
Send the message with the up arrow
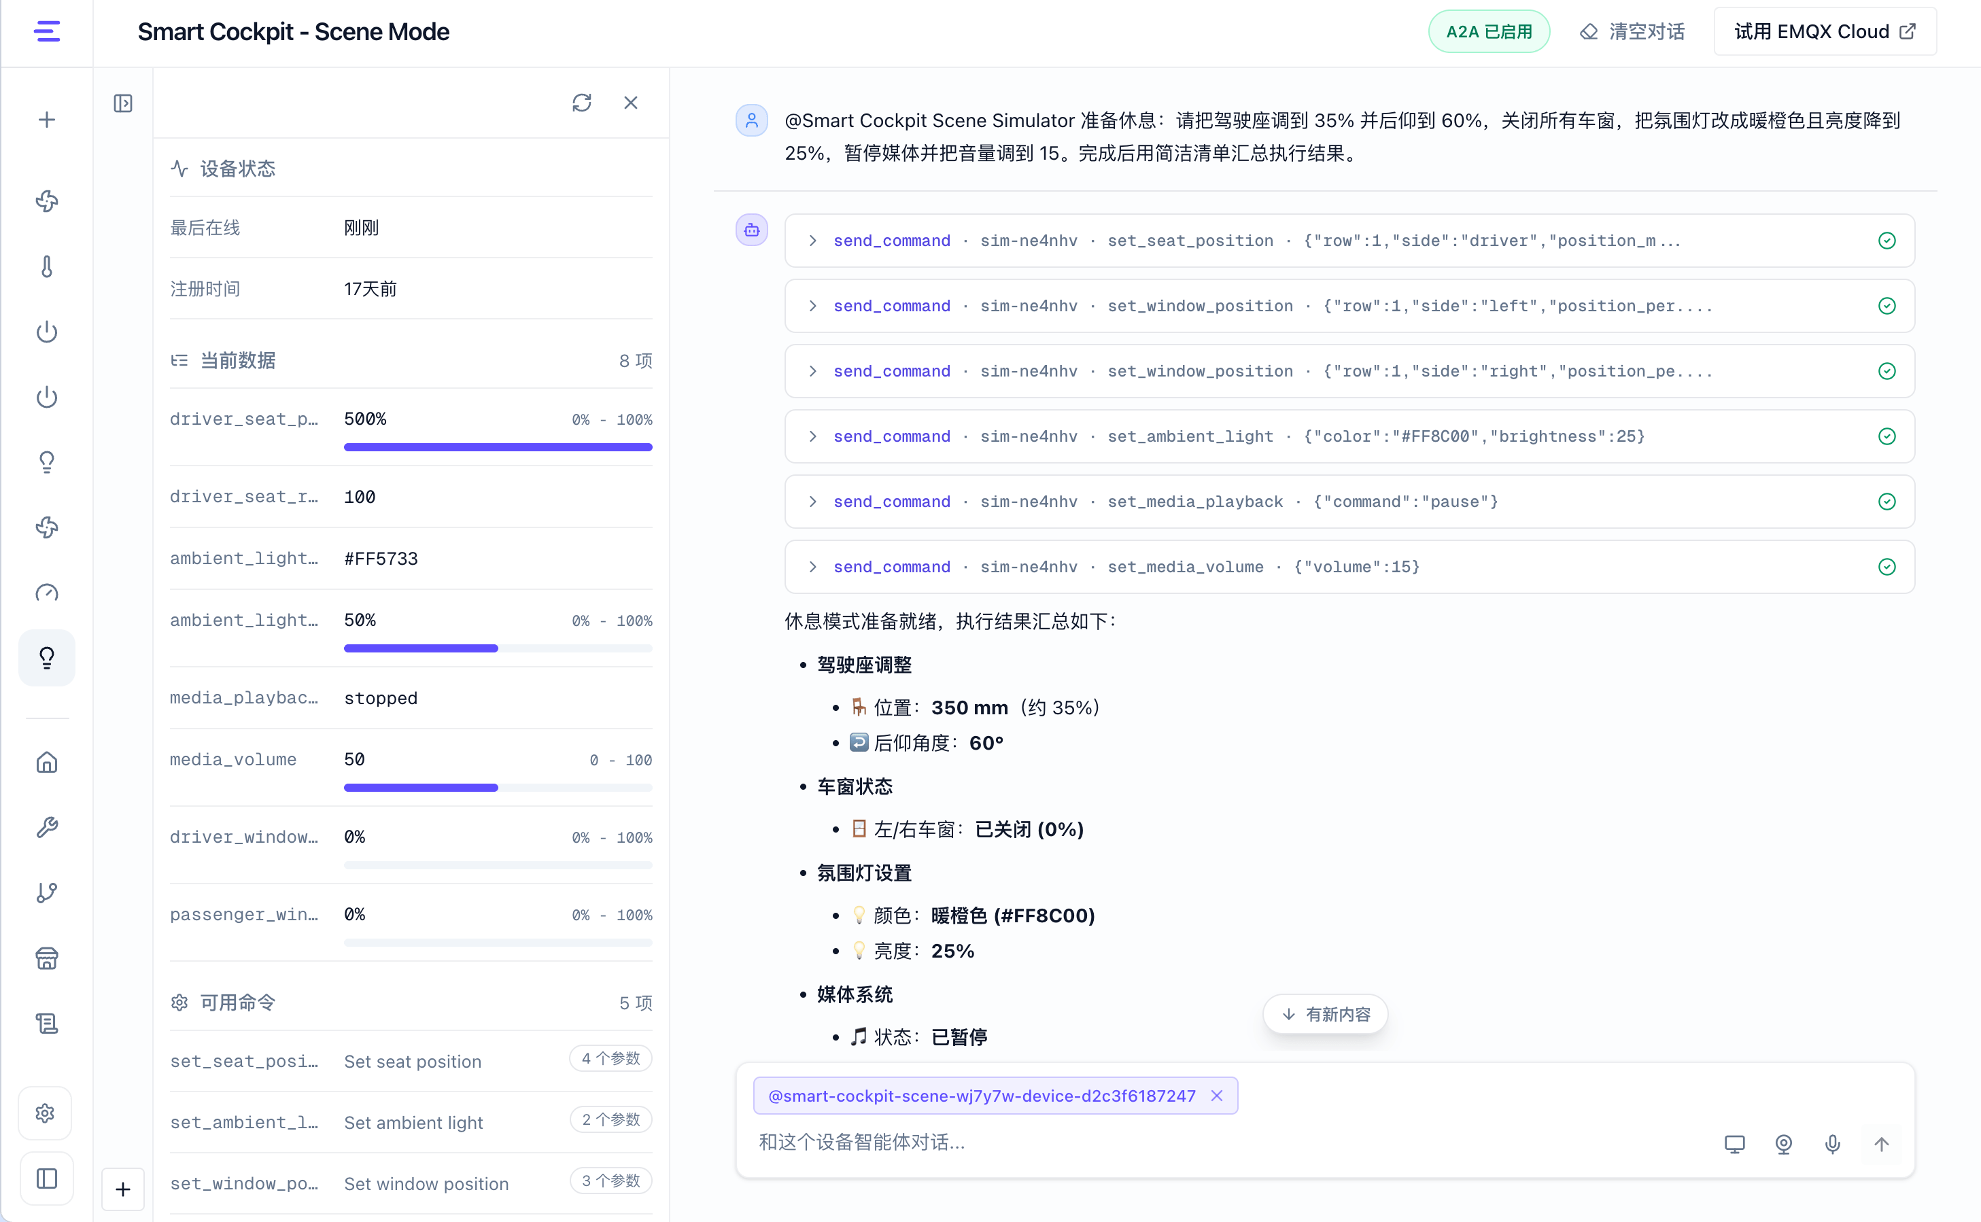coord(1882,1144)
